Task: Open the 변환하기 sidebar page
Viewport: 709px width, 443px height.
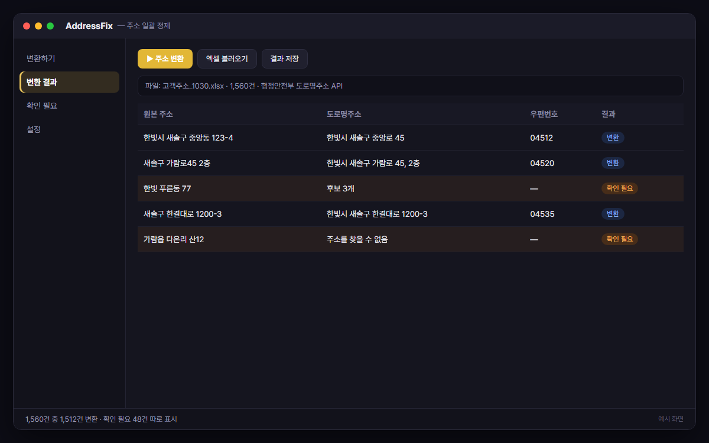Action: (x=69, y=58)
